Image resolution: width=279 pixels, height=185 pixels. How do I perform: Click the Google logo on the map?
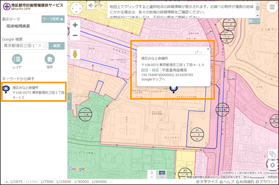77,169
